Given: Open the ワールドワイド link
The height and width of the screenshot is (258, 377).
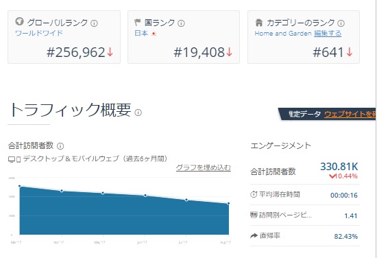Looking at the screenshot, I should (38, 33).
